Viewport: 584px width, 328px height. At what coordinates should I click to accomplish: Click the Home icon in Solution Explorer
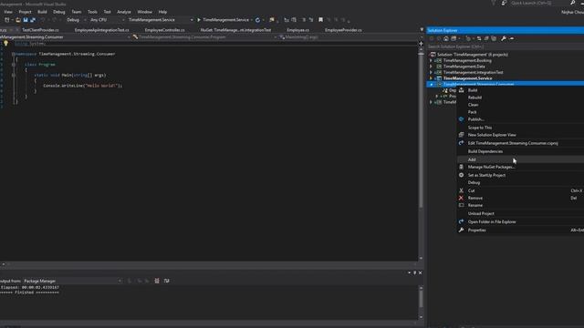446,38
